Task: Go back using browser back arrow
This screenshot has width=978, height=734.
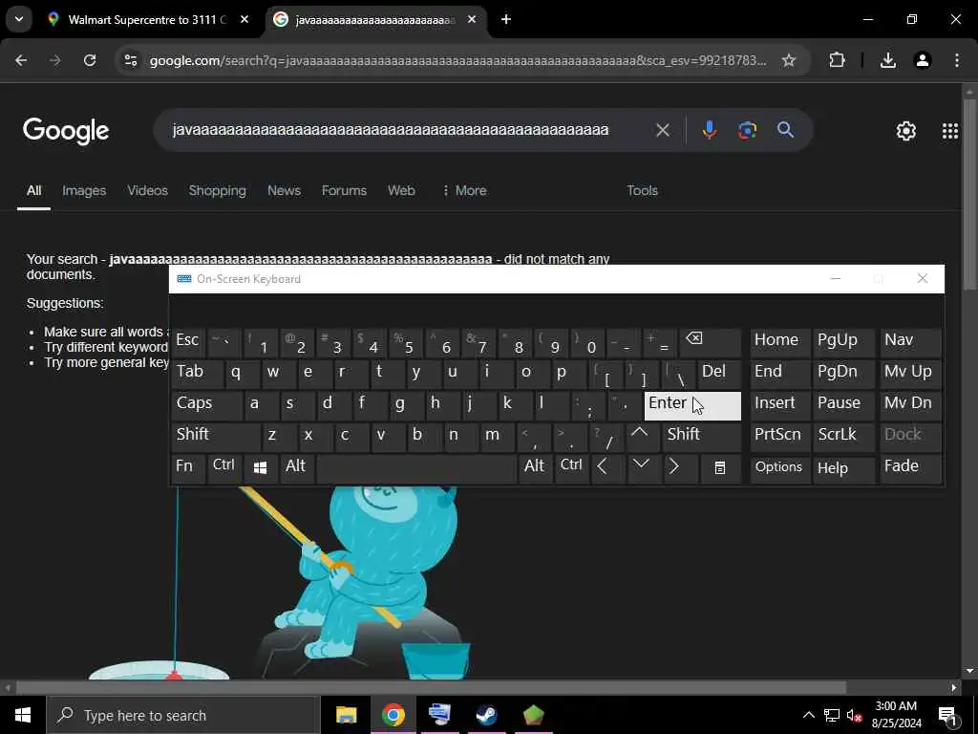Action: pos(21,60)
